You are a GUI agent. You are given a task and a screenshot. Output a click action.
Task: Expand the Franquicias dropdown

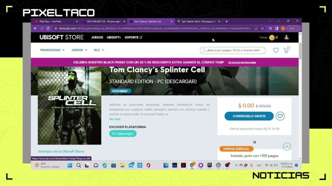(x=52, y=50)
